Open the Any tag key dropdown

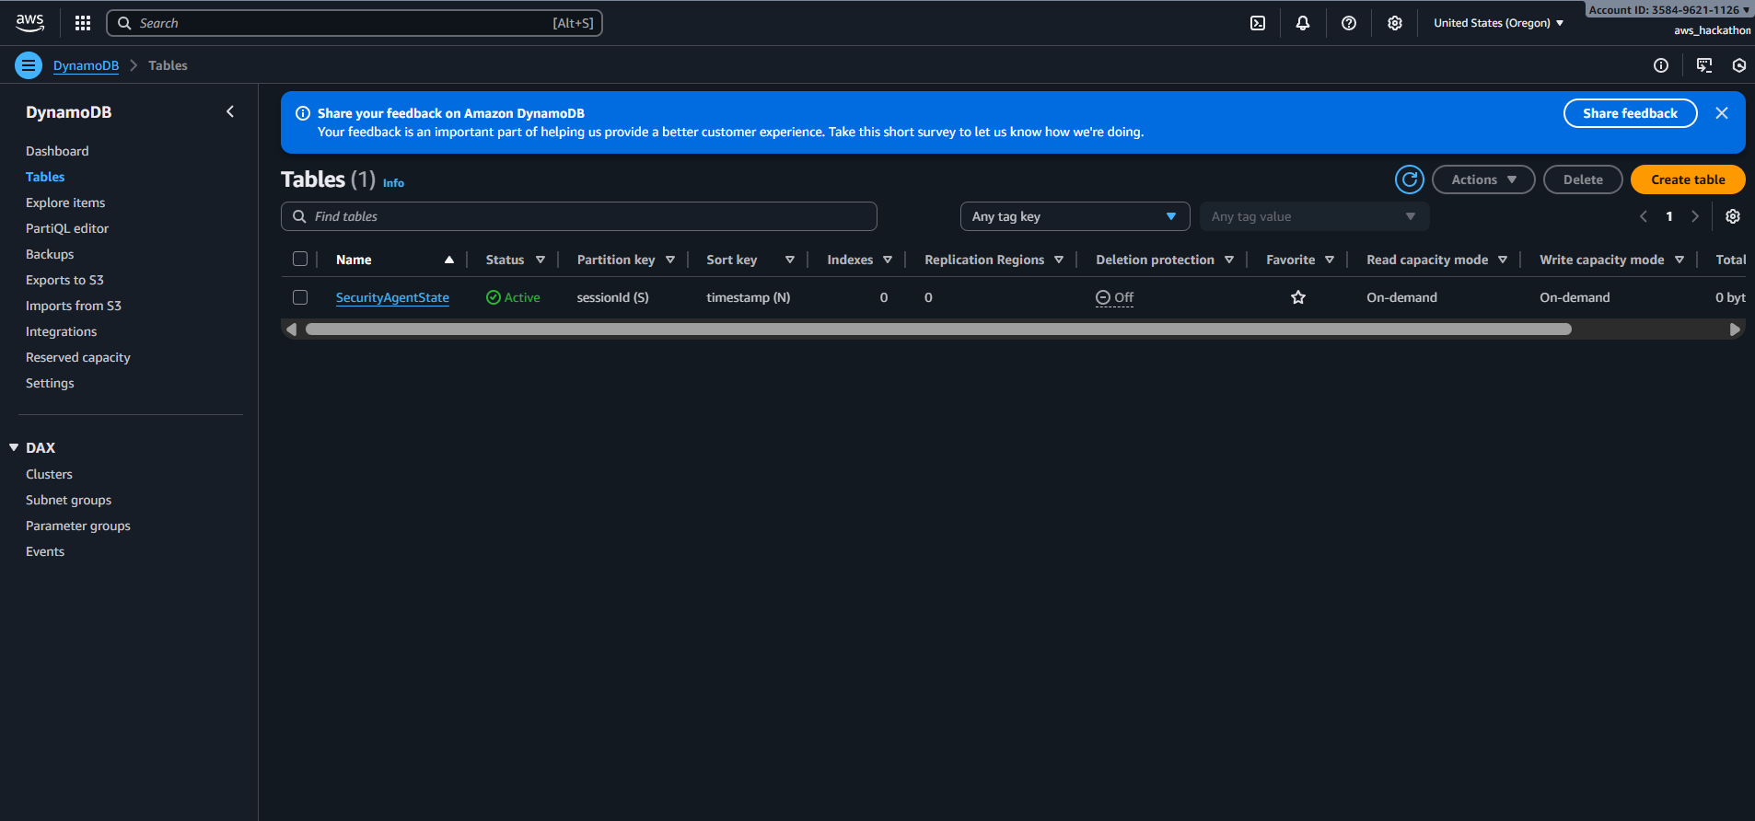pyautogui.click(x=1075, y=216)
